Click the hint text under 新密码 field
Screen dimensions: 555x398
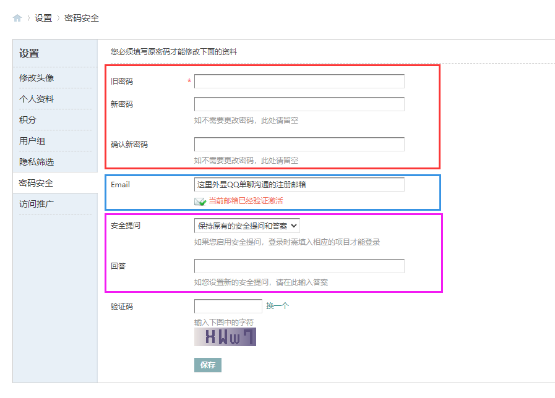click(x=246, y=121)
